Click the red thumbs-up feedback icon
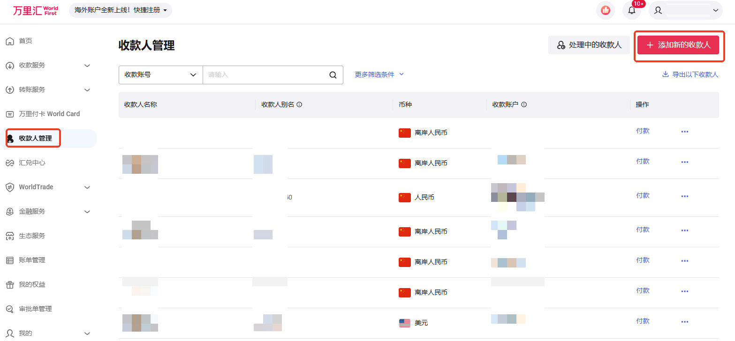This screenshot has width=735, height=341. [x=606, y=10]
